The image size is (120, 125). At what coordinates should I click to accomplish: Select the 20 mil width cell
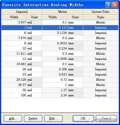pos(14,69)
